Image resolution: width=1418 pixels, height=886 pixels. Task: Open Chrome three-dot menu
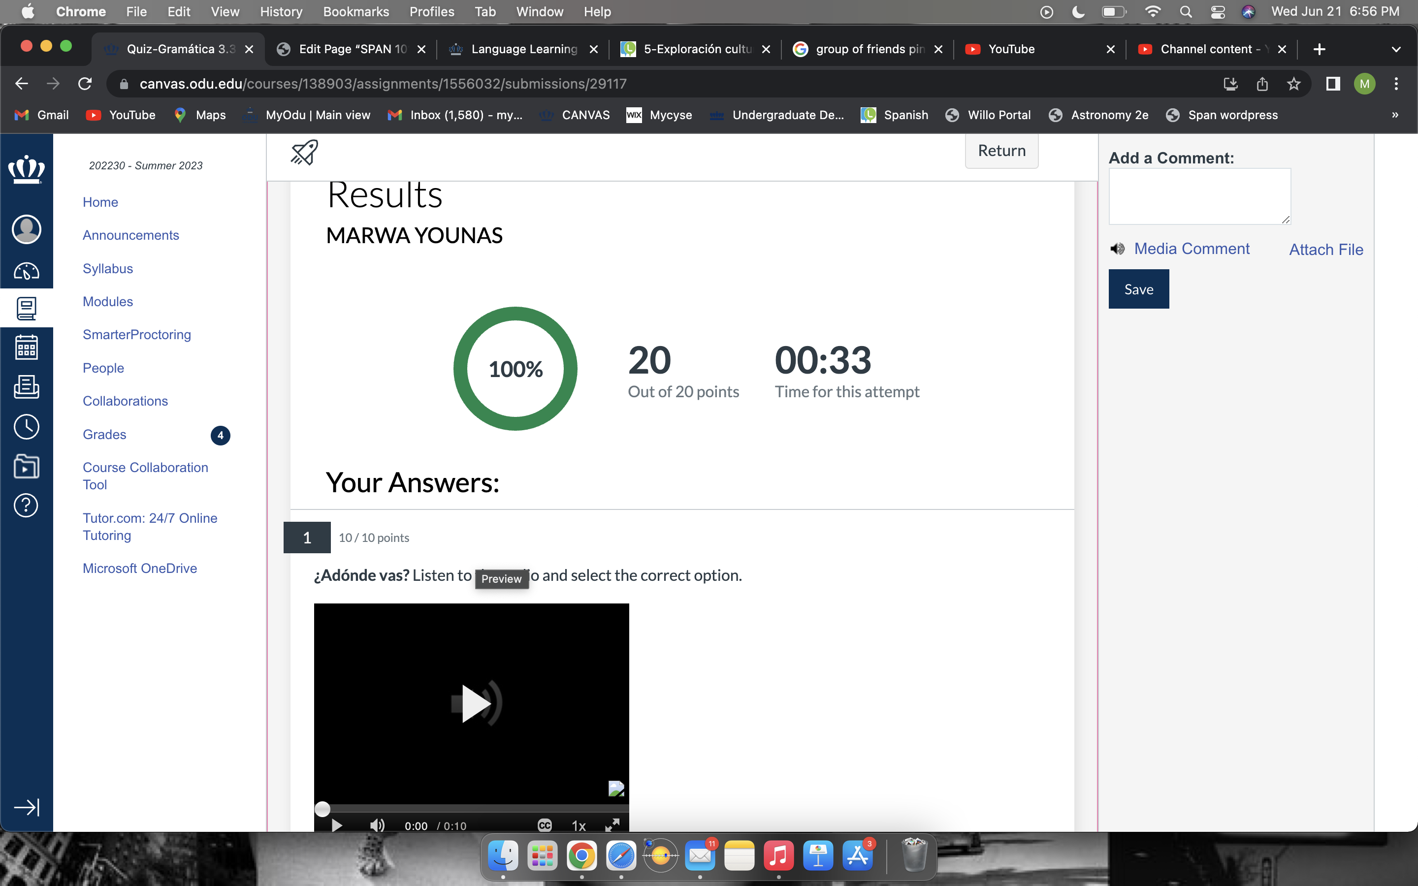[1396, 84]
